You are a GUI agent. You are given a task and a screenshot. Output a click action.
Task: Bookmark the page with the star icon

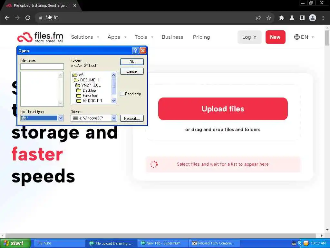(268, 18)
